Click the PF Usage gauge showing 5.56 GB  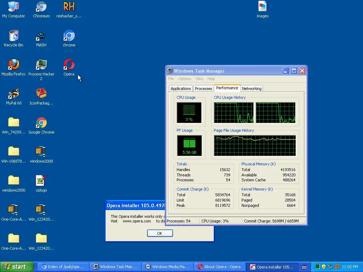(x=189, y=146)
